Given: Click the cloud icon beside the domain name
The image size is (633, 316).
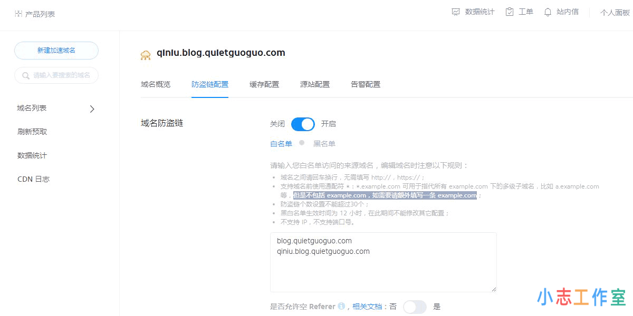Looking at the screenshot, I should [x=146, y=54].
